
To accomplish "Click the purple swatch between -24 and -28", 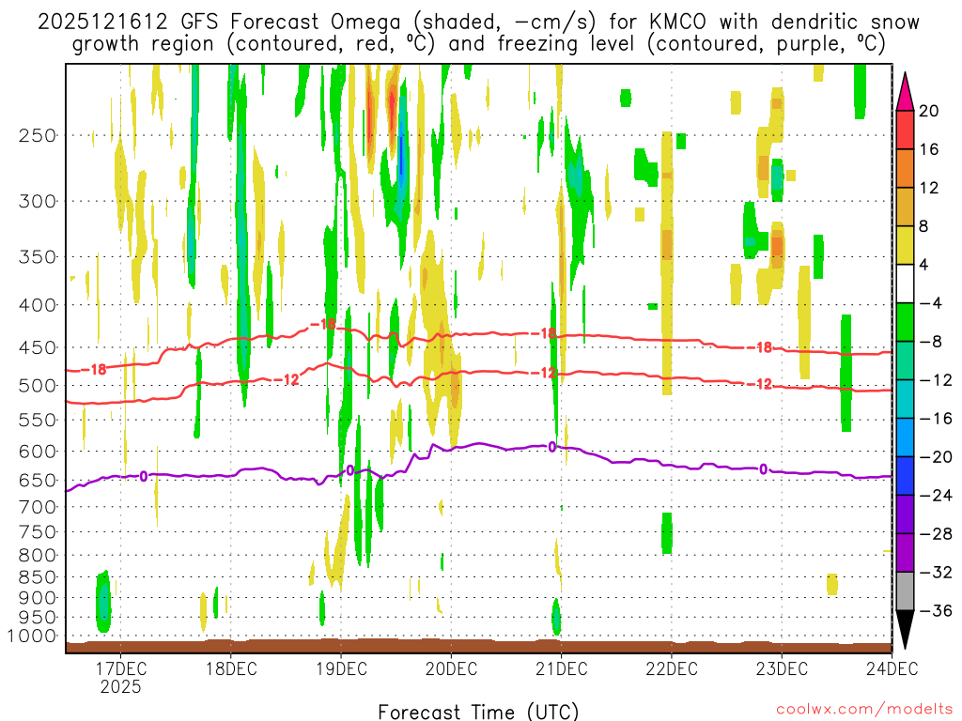I will (905, 514).
